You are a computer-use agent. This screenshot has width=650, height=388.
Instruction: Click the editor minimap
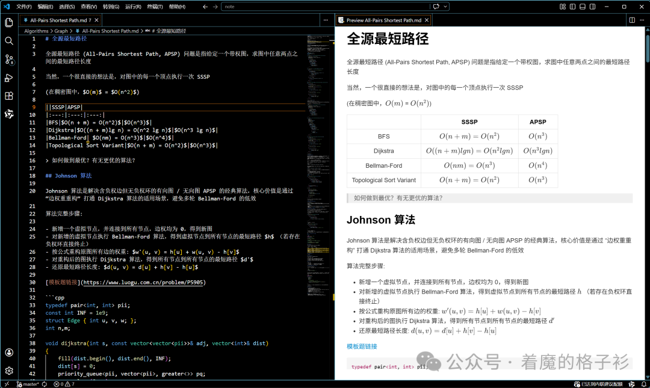coord(318,166)
